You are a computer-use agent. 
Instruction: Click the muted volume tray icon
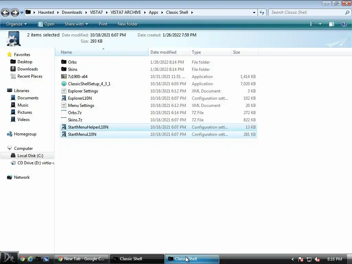[x=317, y=259]
